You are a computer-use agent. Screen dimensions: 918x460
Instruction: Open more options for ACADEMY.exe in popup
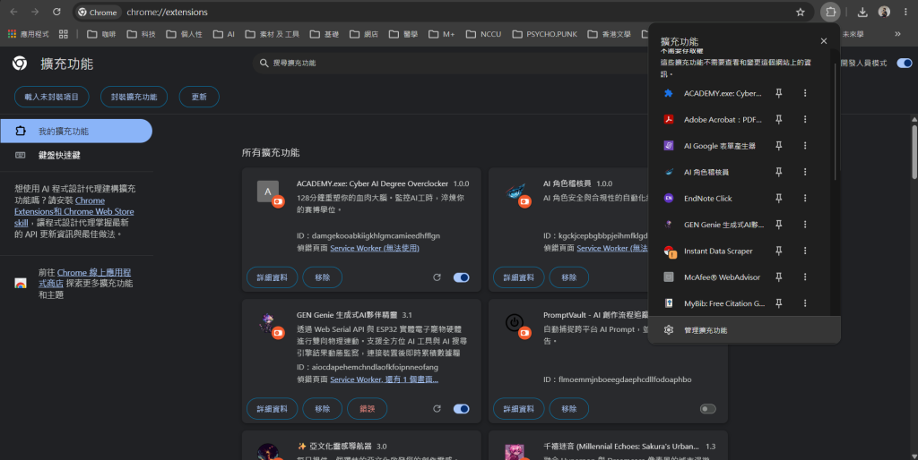coord(805,93)
